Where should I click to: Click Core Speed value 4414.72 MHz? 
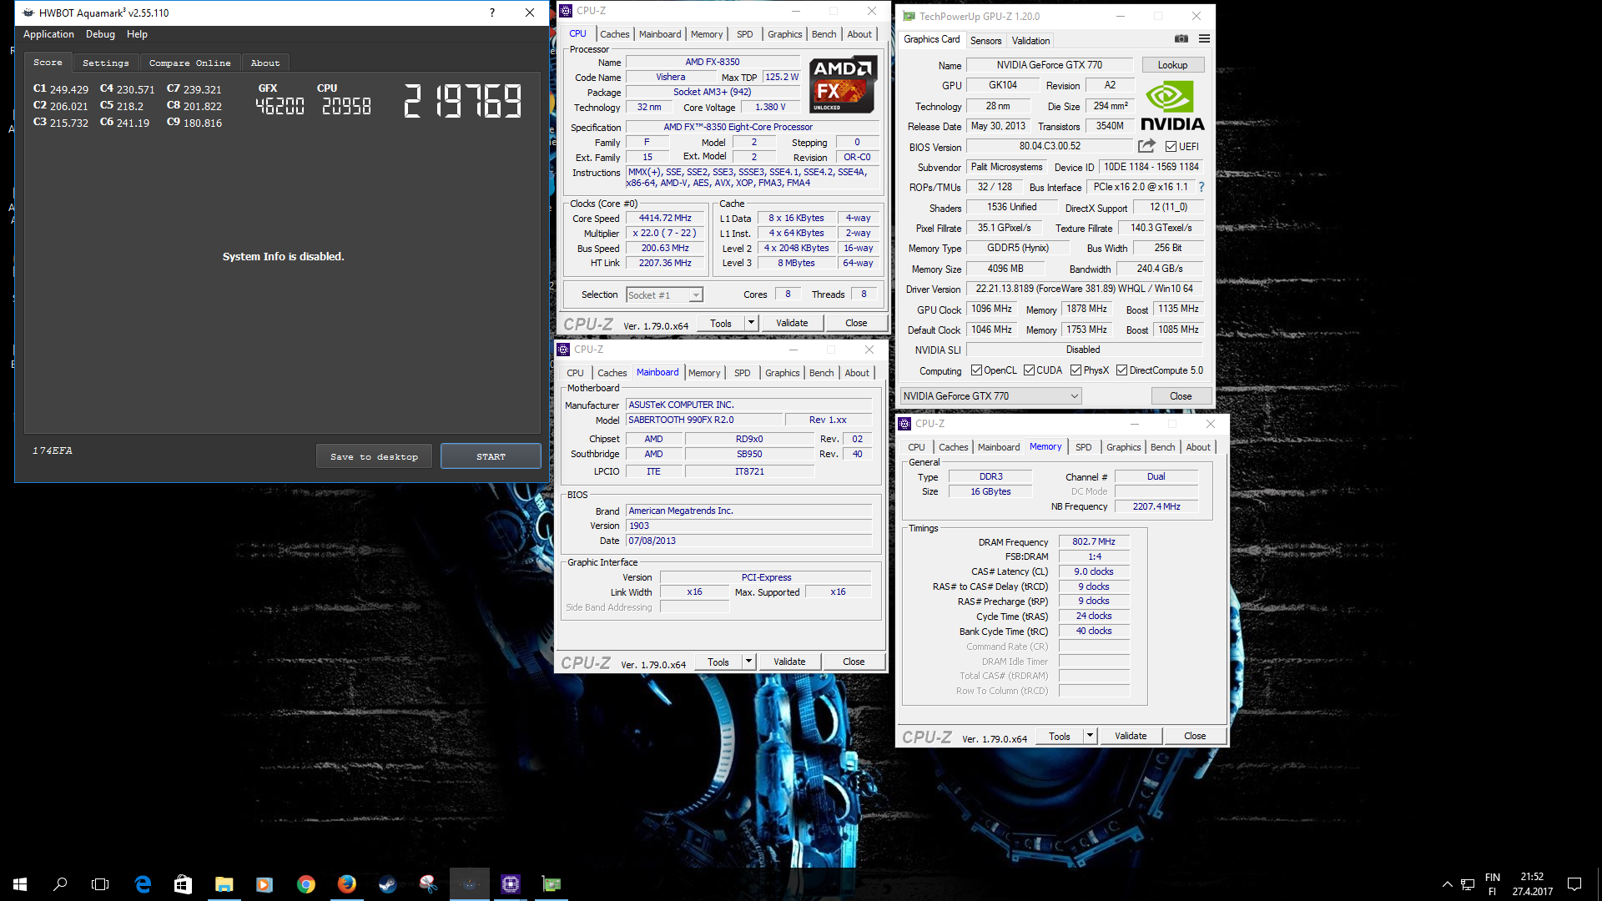point(665,218)
